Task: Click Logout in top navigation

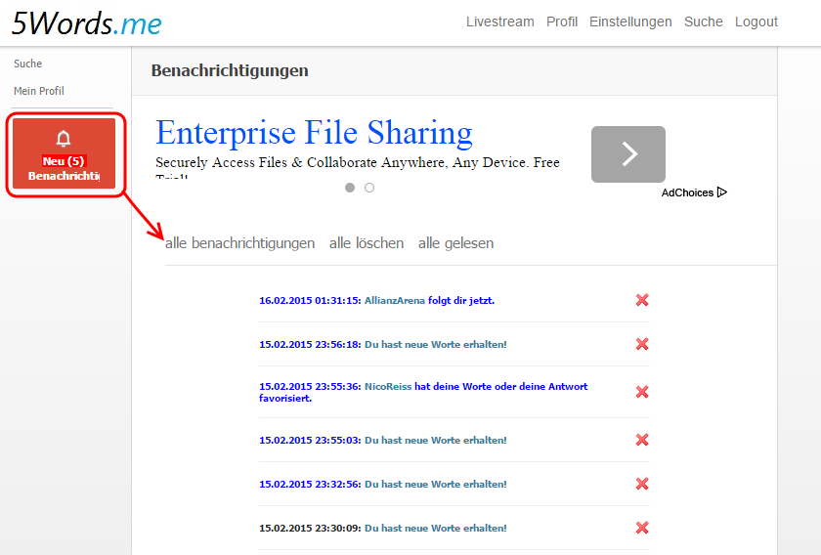Action: pos(756,22)
